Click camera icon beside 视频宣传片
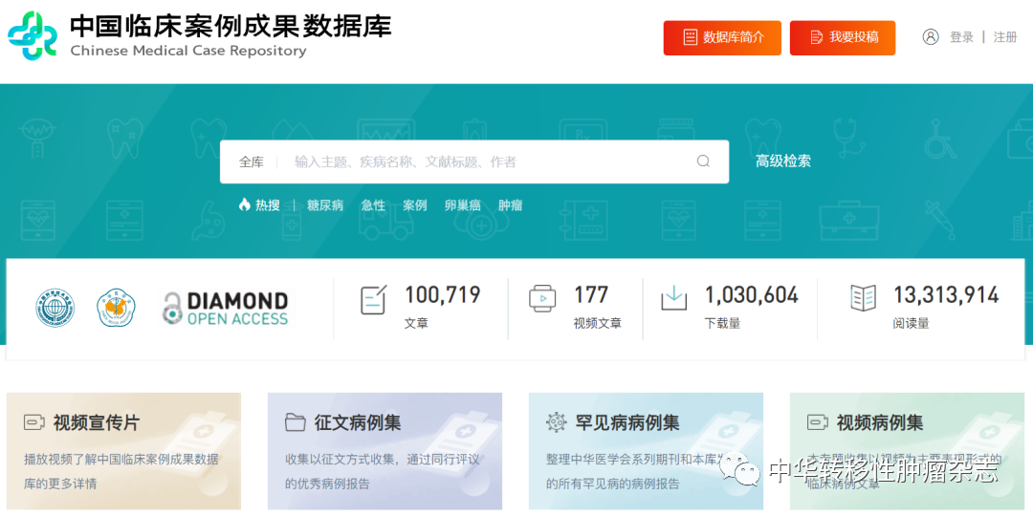The height and width of the screenshot is (517, 1033). (34, 422)
